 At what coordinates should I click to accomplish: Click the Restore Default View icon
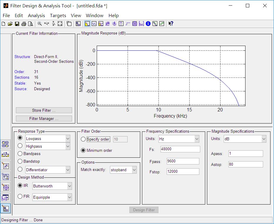[x=60, y=24]
